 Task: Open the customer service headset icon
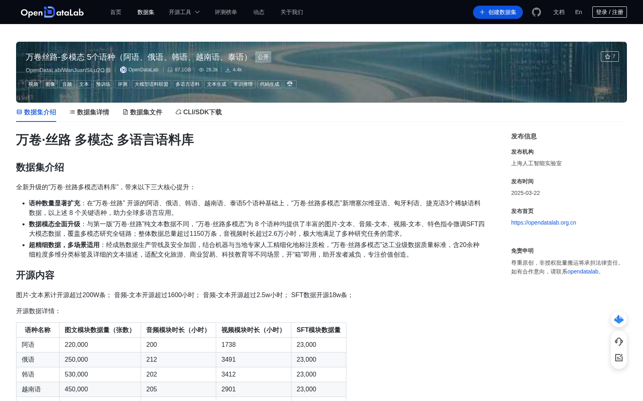(x=619, y=341)
